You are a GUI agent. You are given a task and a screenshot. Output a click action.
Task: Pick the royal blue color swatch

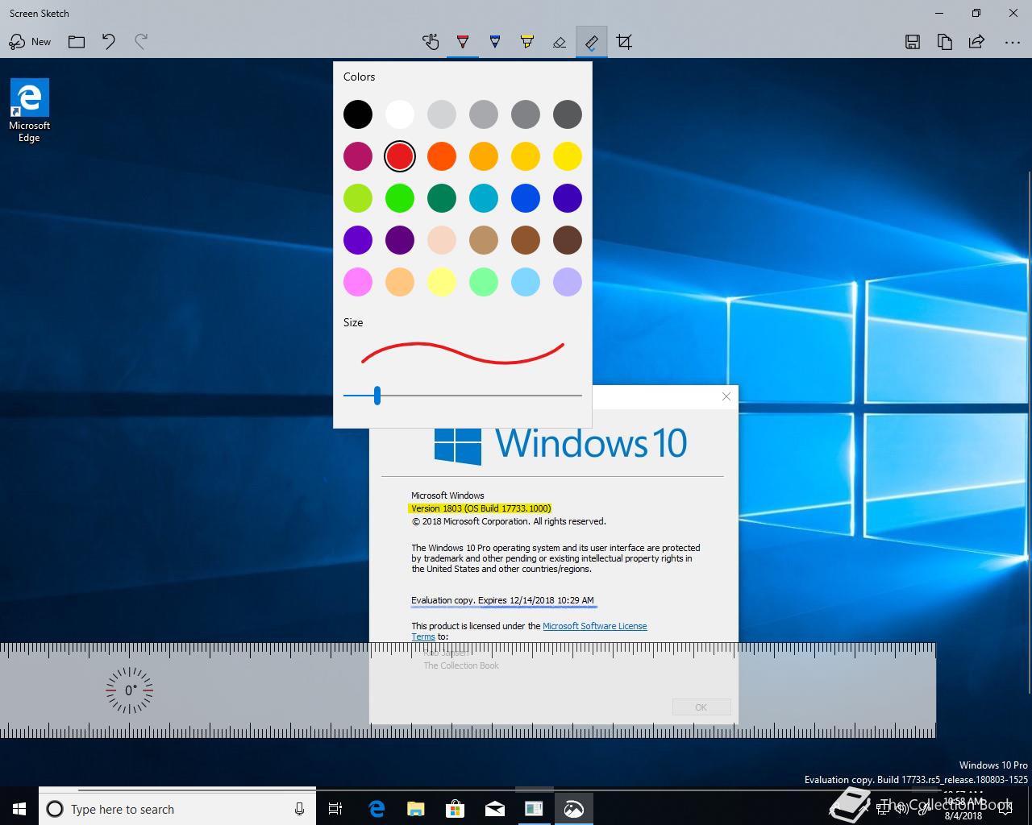tap(526, 198)
